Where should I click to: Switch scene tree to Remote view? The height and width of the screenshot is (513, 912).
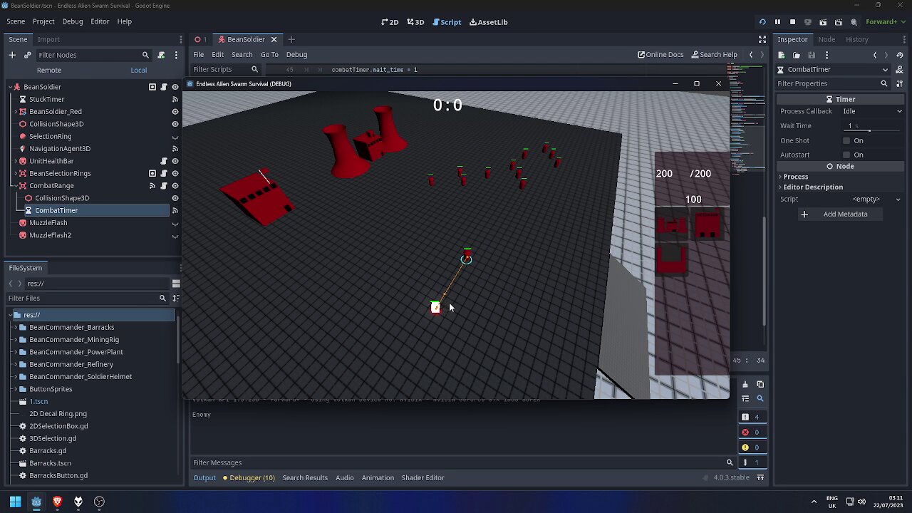[49, 70]
